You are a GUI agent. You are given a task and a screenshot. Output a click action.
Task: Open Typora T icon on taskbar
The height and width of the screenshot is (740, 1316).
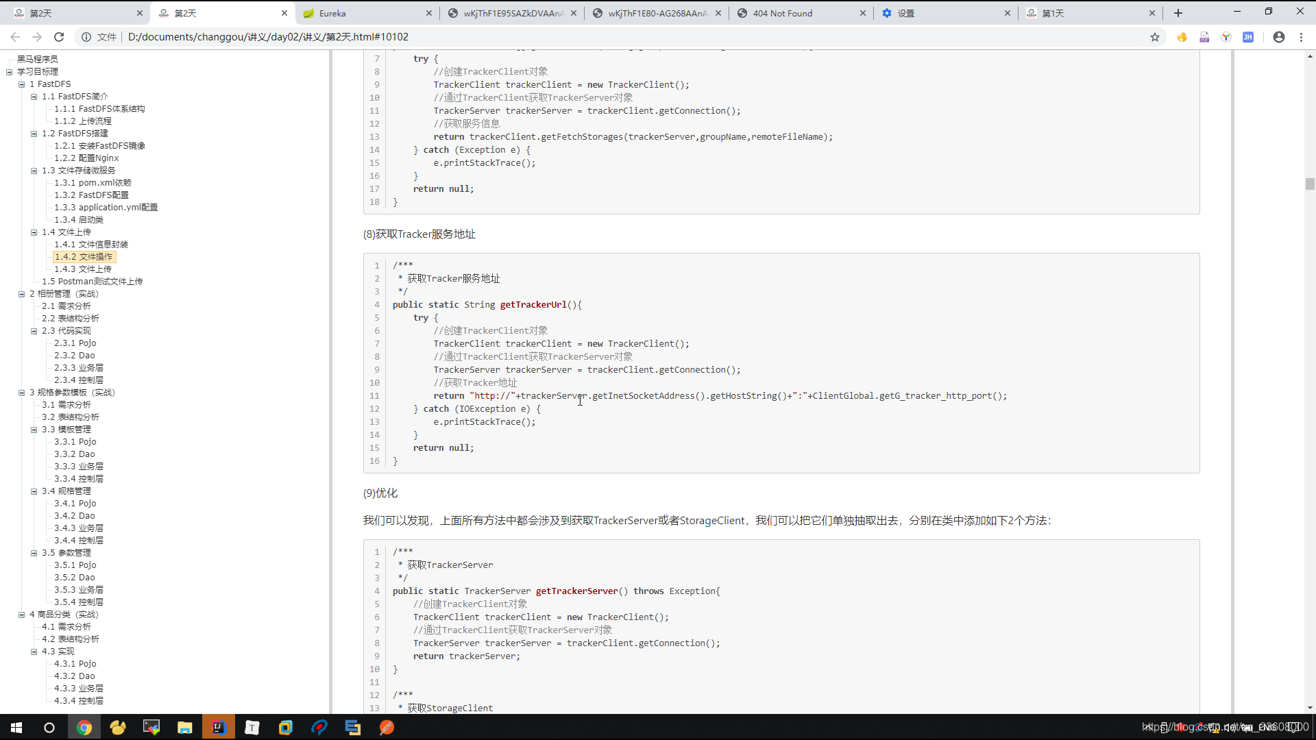(x=252, y=728)
